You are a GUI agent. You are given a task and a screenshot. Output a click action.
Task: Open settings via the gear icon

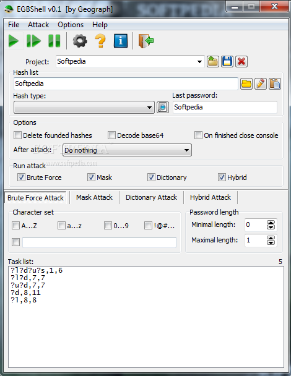(80, 41)
